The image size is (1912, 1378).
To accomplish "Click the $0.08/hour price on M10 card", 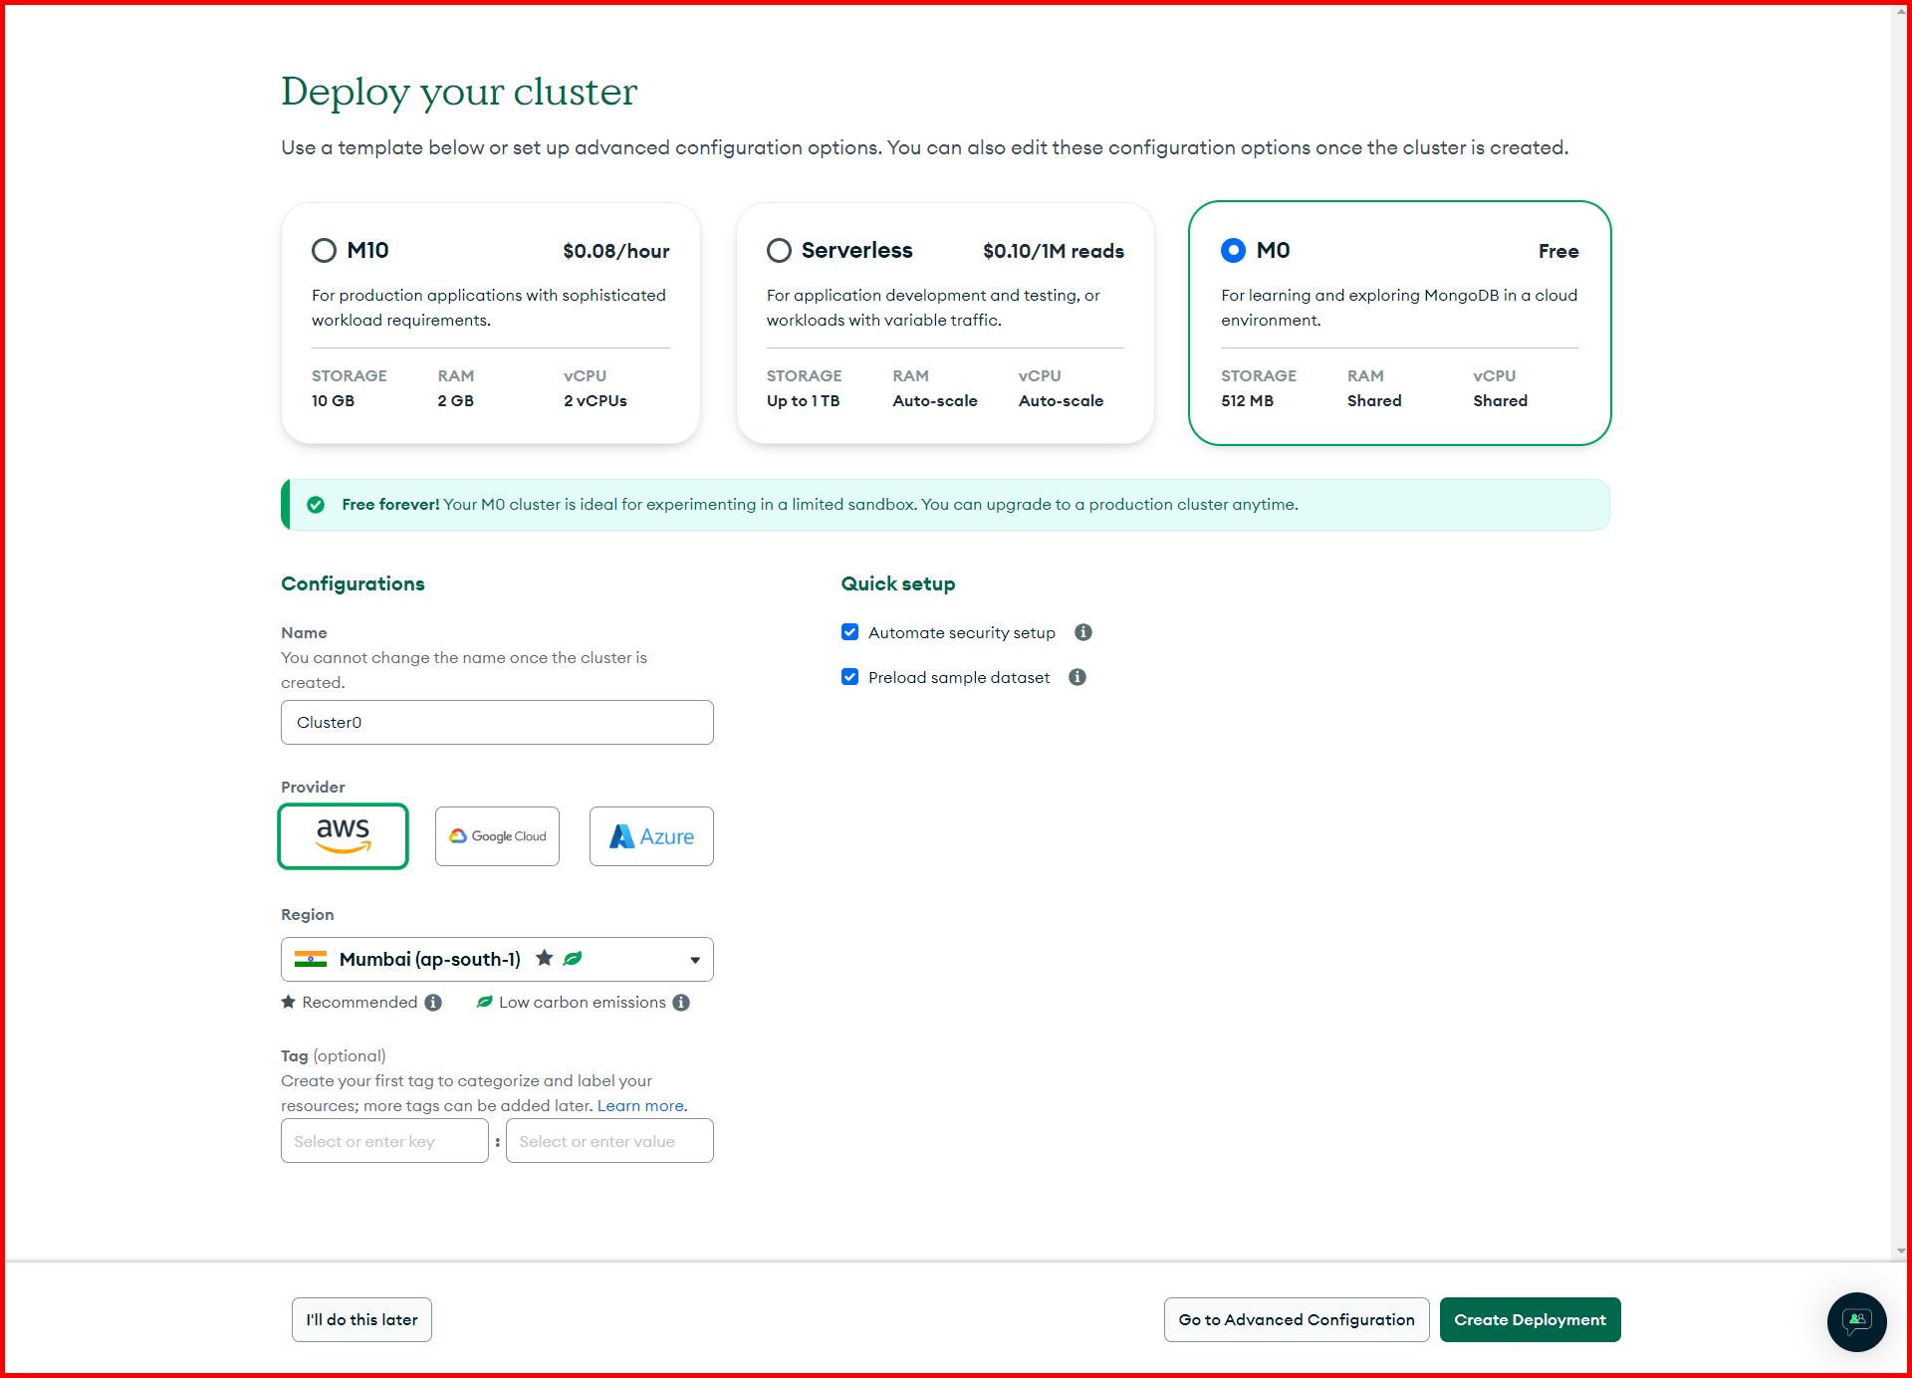I will click(x=616, y=251).
